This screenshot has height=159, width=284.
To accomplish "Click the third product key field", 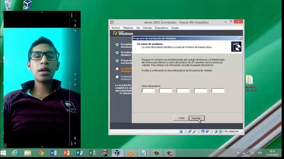I will [183, 91].
